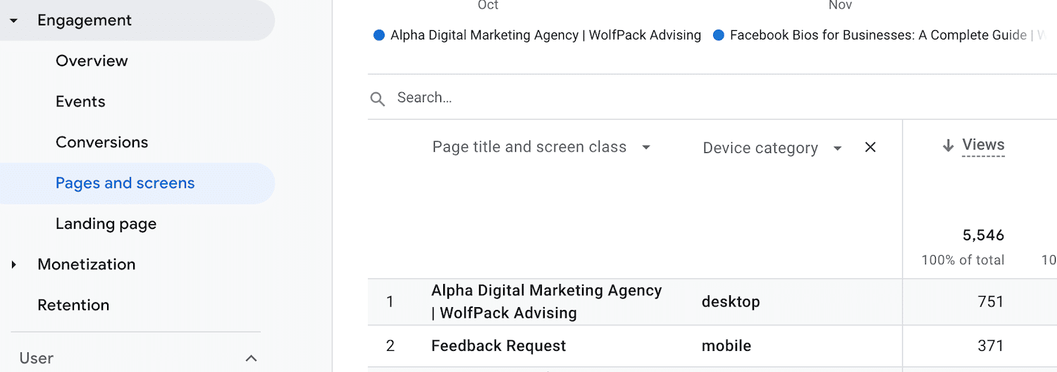Open the Device category dropdown
Screen dimensions: 1057x372
pyautogui.click(x=772, y=148)
